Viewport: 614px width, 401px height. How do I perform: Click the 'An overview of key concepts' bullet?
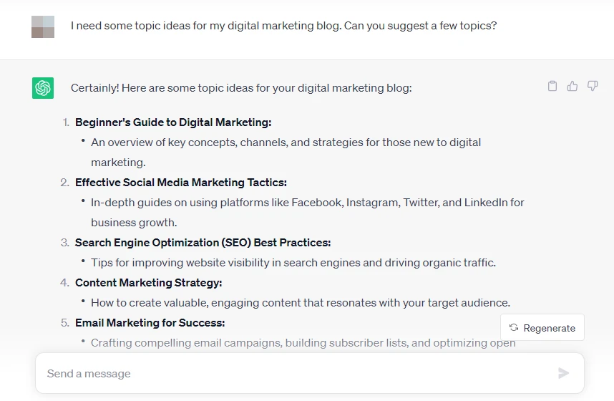286,142
